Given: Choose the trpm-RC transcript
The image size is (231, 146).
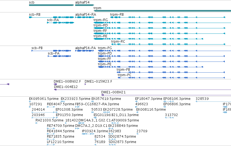Looking at the screenshot, I should point(168,44).
